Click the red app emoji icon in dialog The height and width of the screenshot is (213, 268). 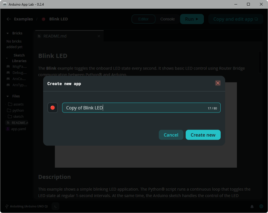[53, 108]
